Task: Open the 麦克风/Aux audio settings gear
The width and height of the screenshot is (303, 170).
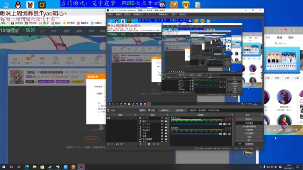Action: tap(230, 124)
